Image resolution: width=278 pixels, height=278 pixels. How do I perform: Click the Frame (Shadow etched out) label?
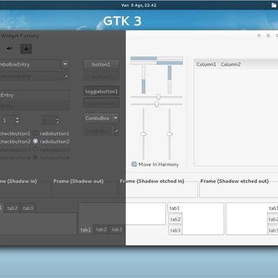coord(234,181)
